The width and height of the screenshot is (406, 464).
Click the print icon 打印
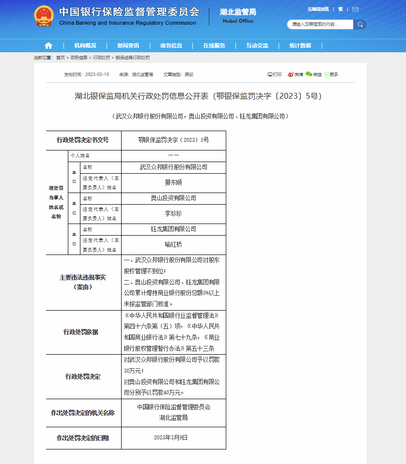[274, 75]
